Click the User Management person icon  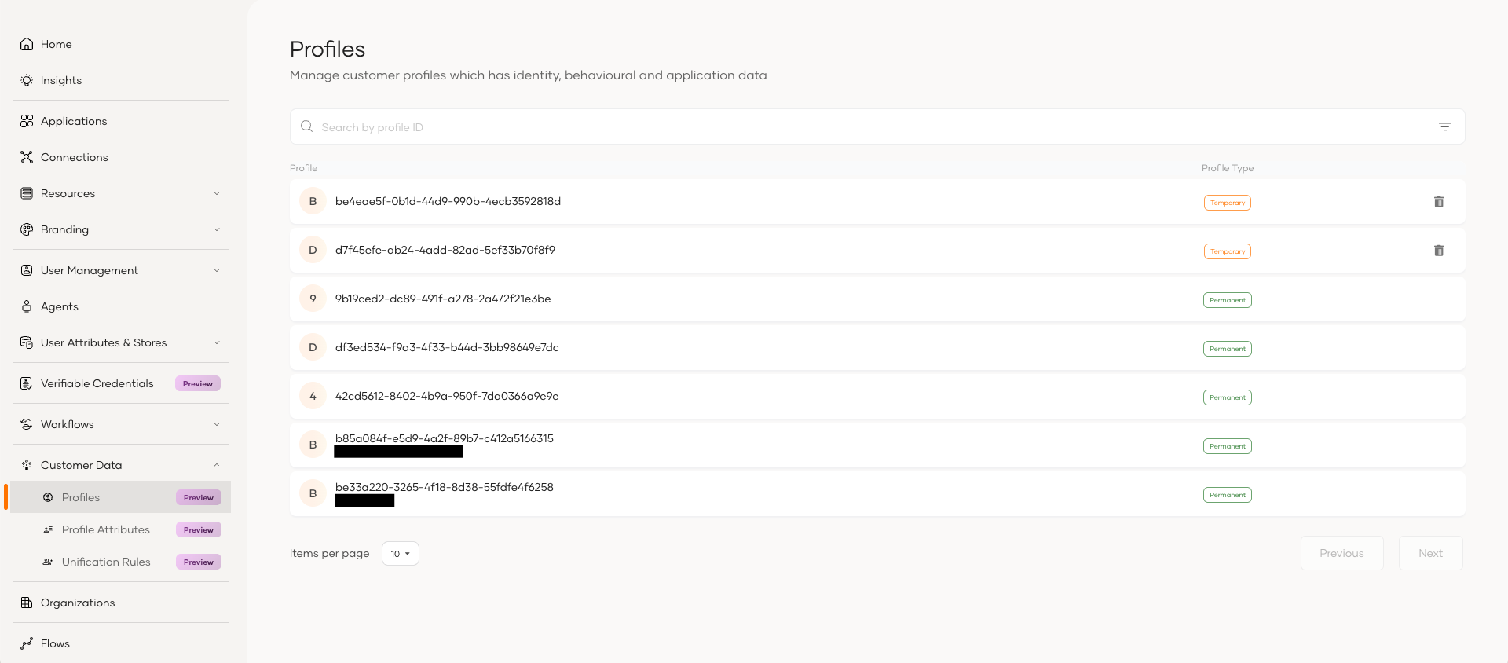[27, 270]
